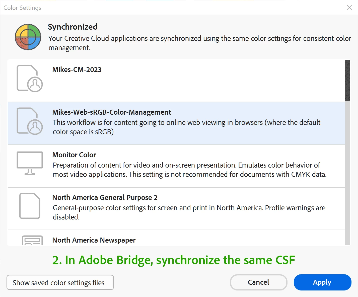
Task: Click the General-purpose color settings description
Action: click(x=189, y=212)
